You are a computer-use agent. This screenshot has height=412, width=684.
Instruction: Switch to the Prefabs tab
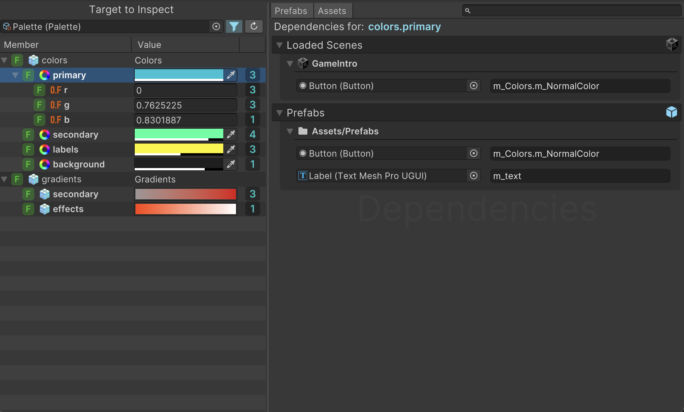(291, 11)
